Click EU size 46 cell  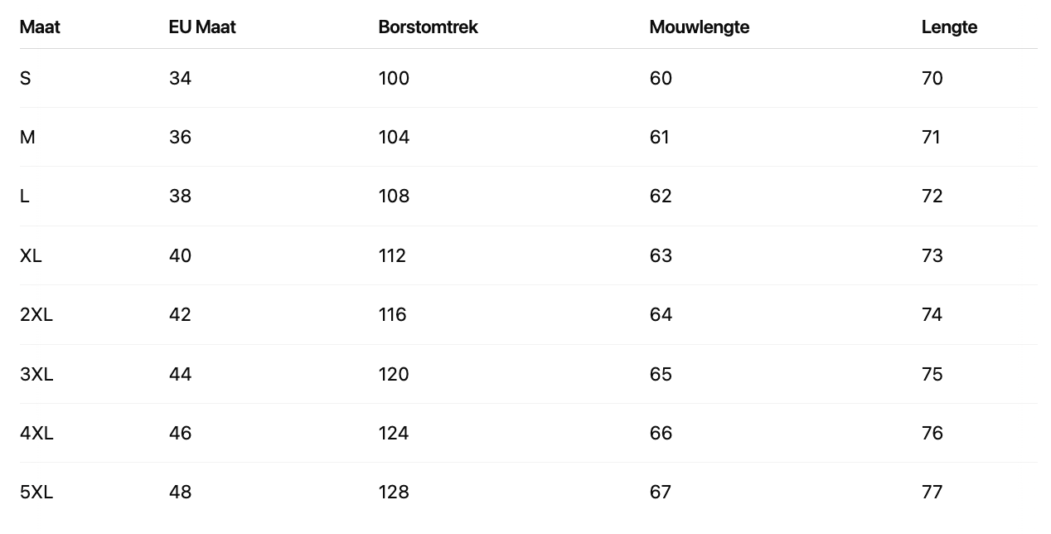[180, 434]
